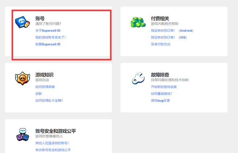The image size is (238, 153).
Task: View the 安卓付款方式 article
Action: tap(160, 44)
